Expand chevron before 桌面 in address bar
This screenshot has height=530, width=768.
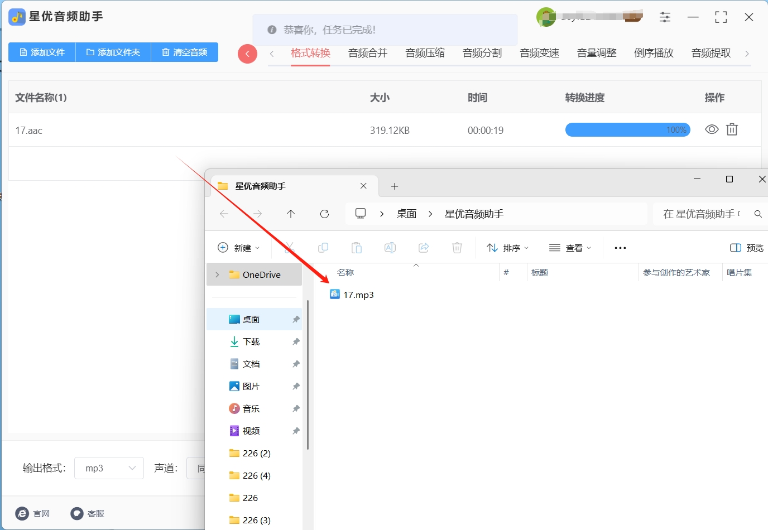click(x=382, y=214)
